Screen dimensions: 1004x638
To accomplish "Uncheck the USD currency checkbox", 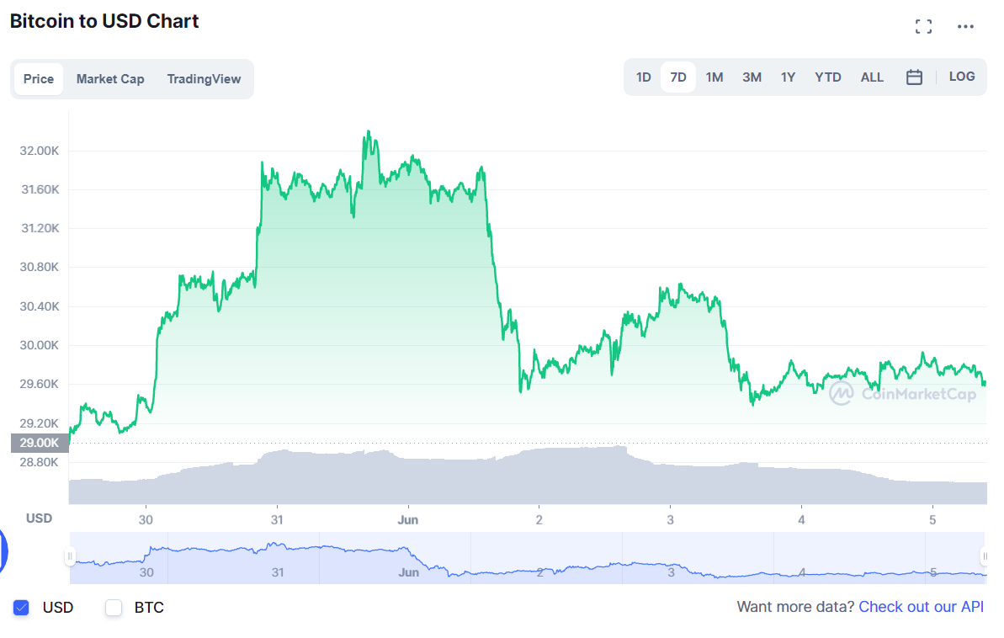I will pos(23,607).
